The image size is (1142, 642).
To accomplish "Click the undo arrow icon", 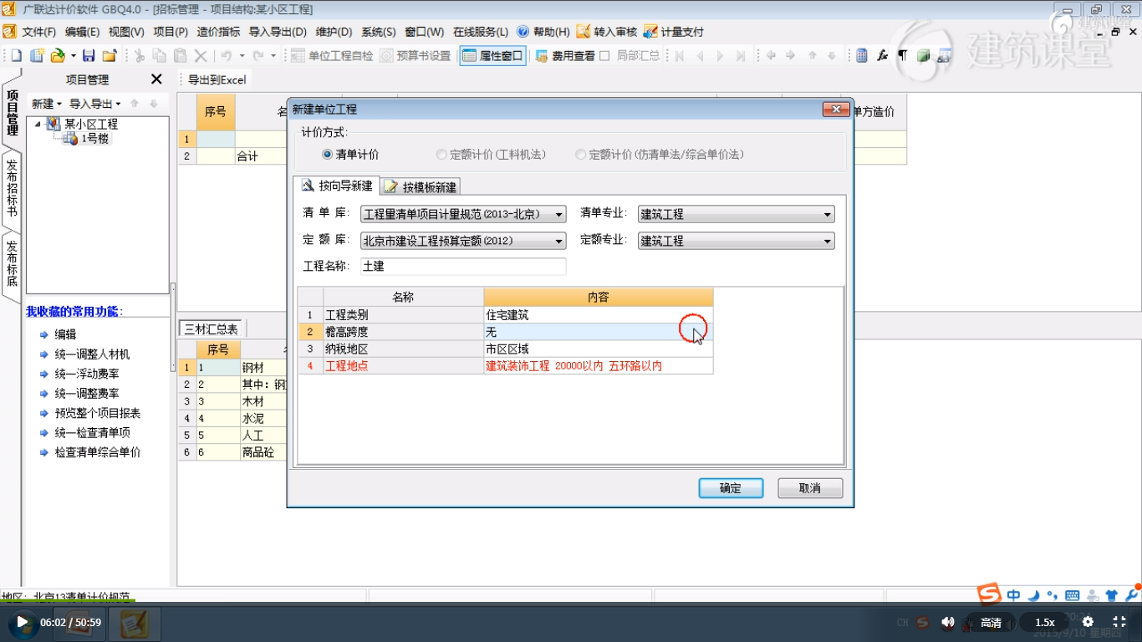I will pos(227,56).
